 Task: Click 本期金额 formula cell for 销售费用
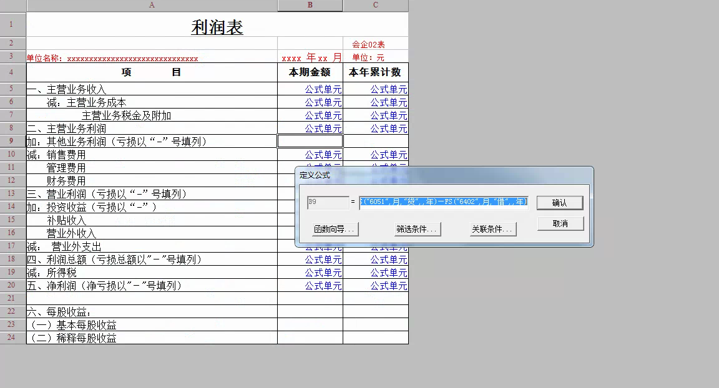tap(310, 154)
